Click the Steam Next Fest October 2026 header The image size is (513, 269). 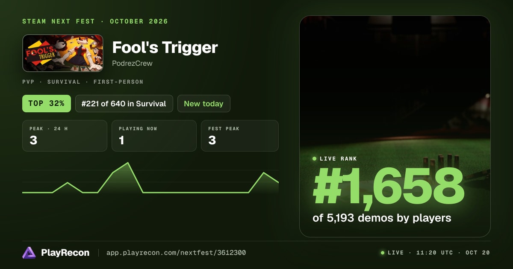tap(95, 21)
